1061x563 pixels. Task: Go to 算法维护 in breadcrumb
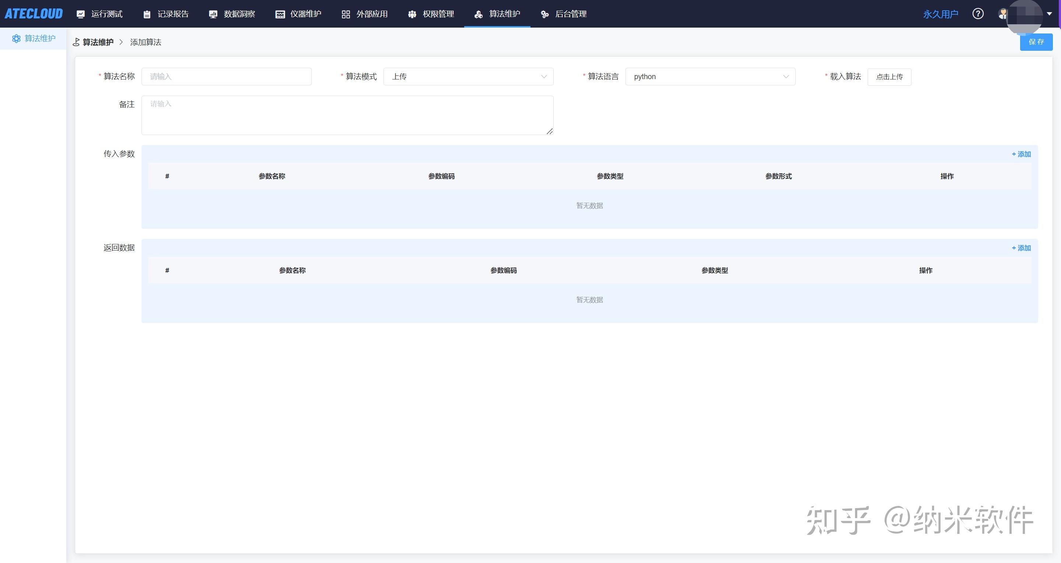click(x=98, y=42)
